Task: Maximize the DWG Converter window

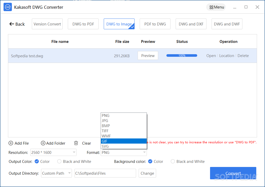Action: [x=246, y=7]
